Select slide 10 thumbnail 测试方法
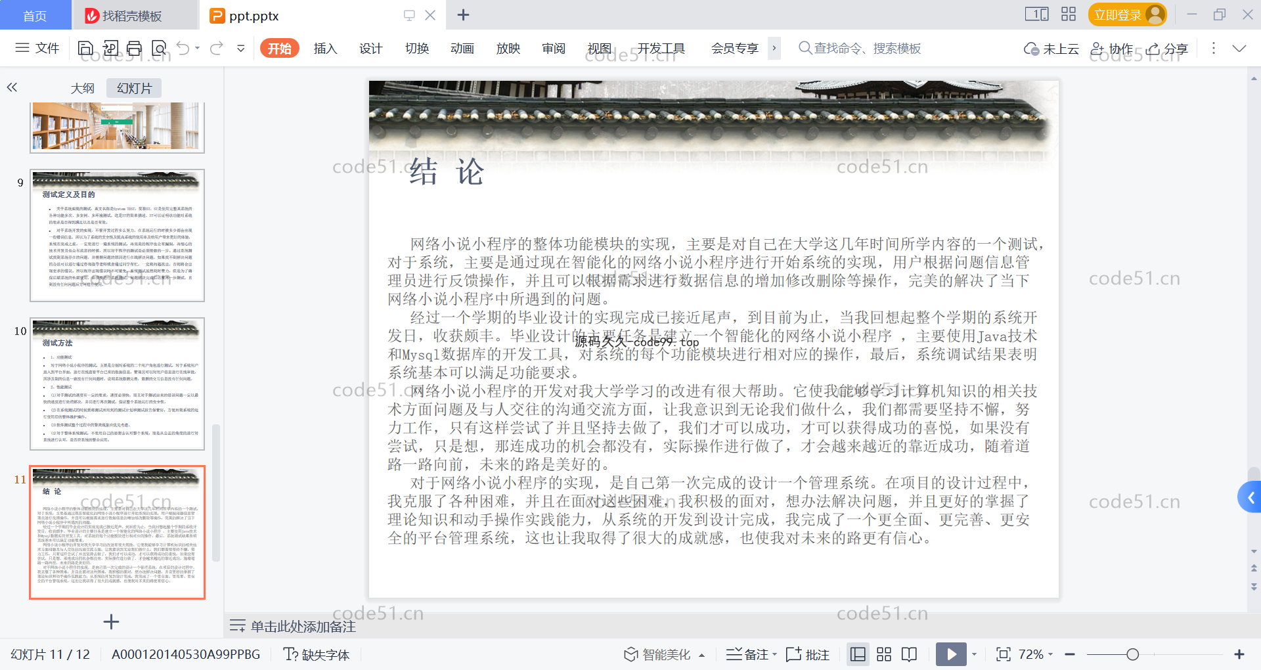The height and width of the screenshot is (670, 1261). tap(117, 384)
